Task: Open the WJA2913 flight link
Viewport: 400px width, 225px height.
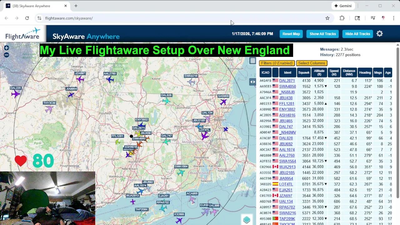Action: 287,167
